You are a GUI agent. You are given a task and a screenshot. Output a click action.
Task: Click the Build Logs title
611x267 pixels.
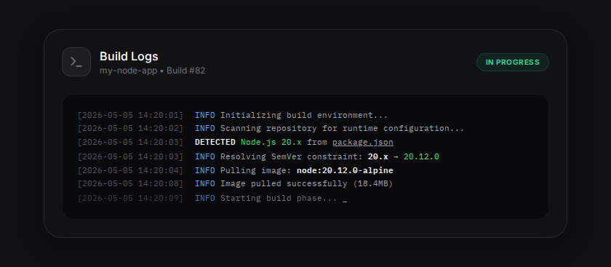[129, 57]
